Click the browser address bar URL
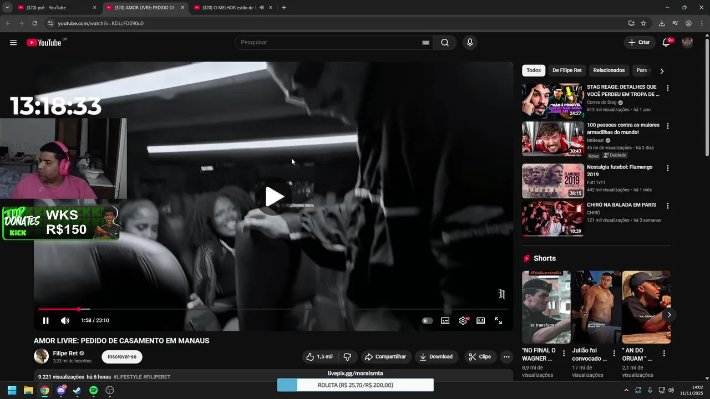Image resolution: width=710 pixels, height=399 pixels. [100, 23]
